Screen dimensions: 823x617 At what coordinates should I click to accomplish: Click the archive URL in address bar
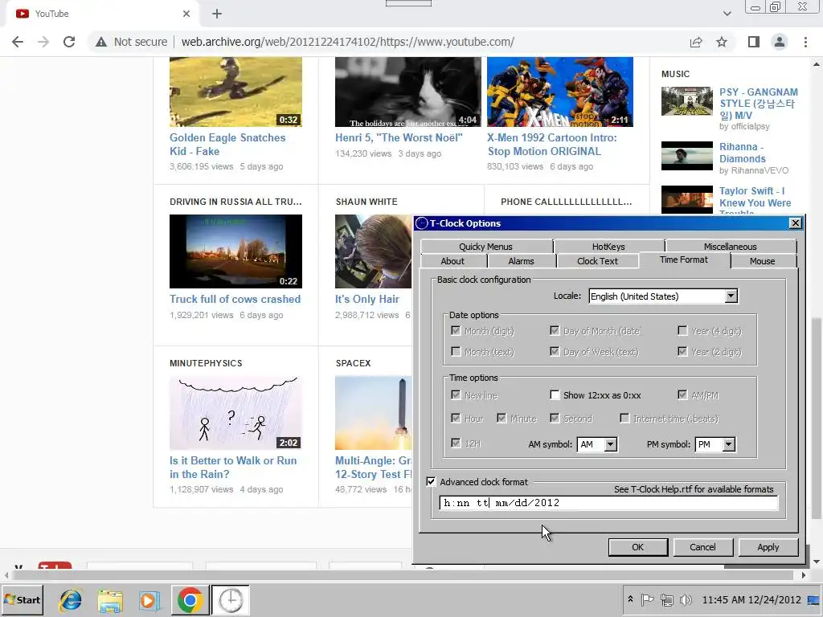click(x=347, y=42)
